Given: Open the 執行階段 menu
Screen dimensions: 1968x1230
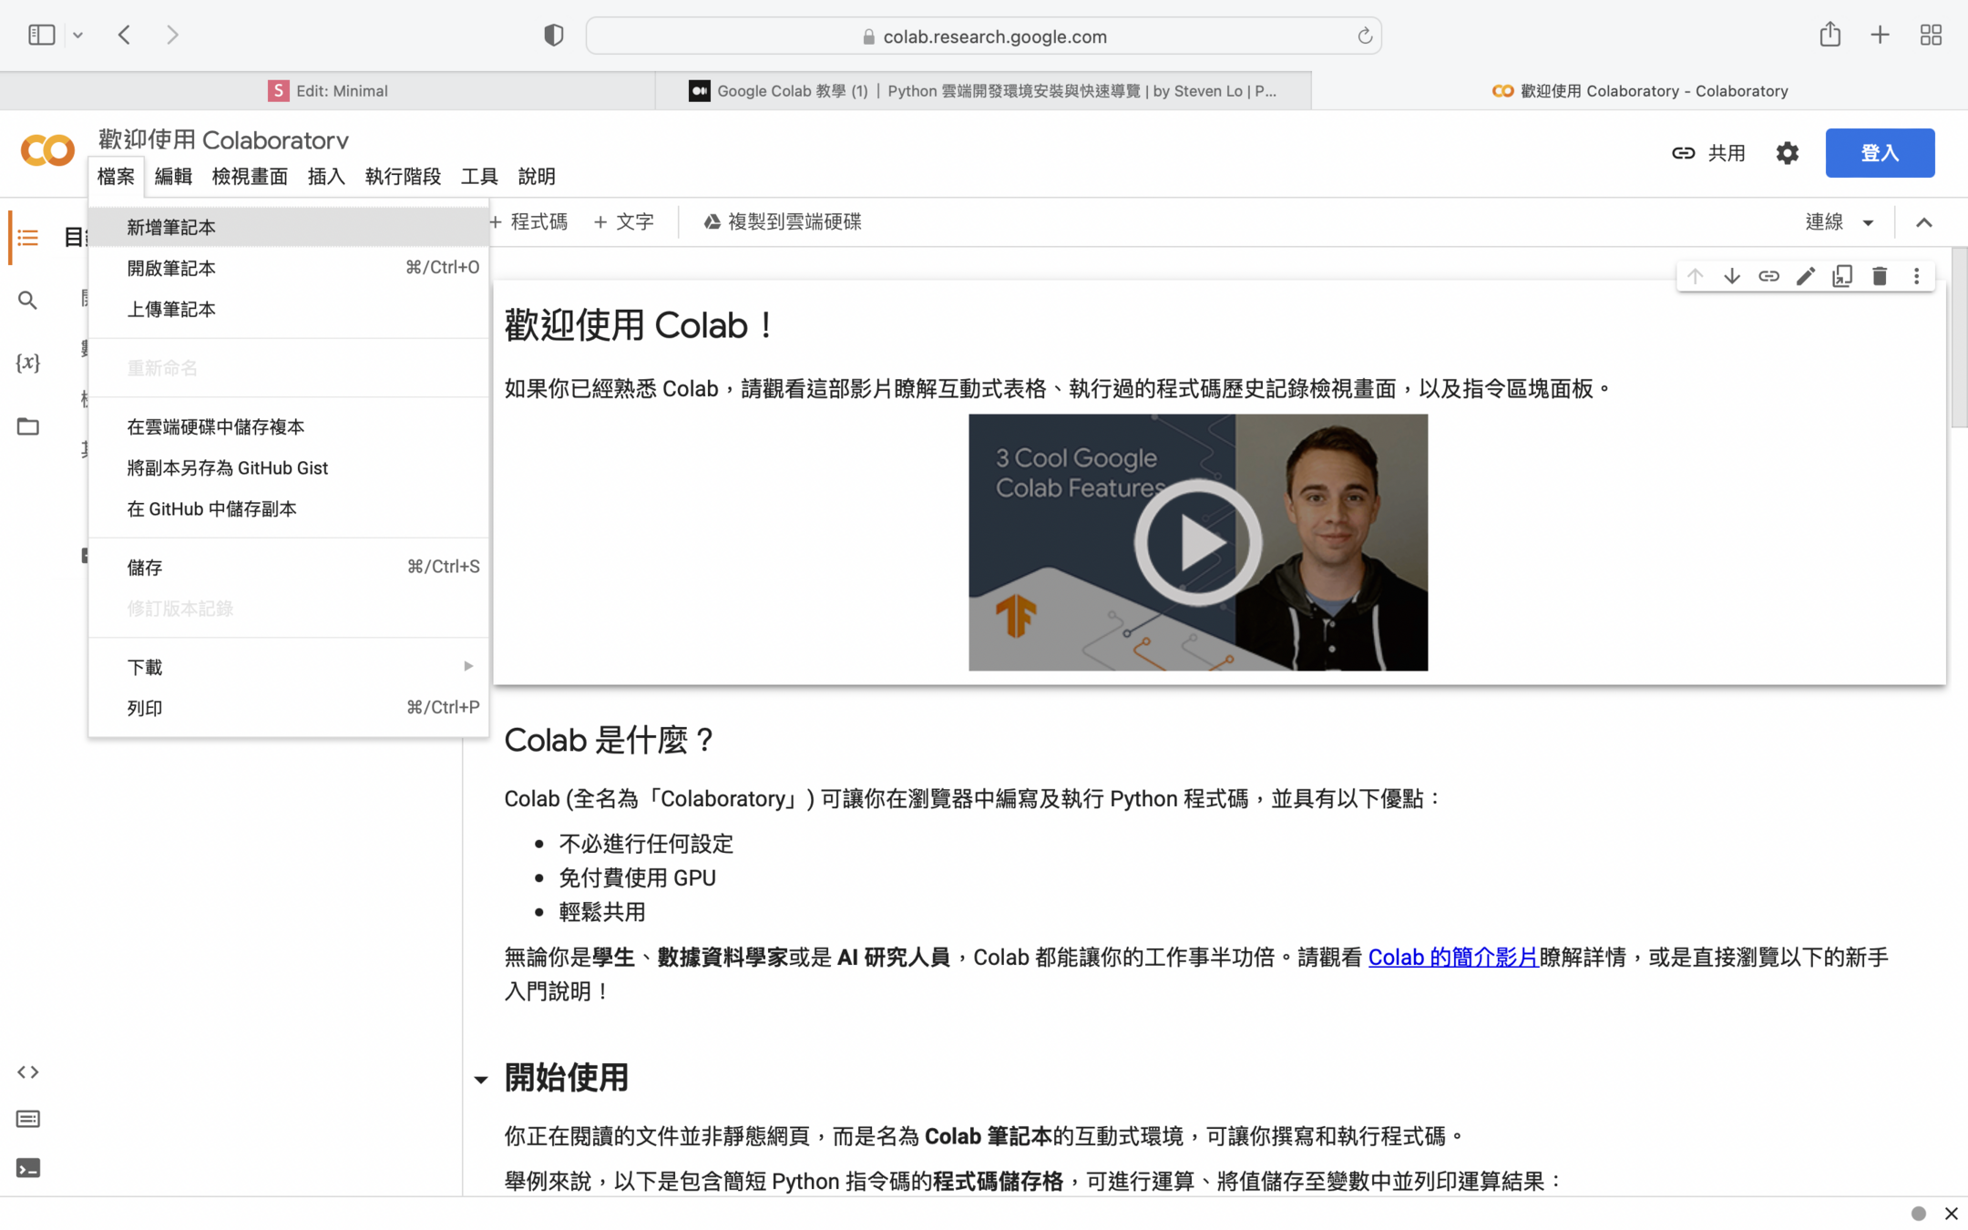Looking at the screenshot, I should coord(403,177).
